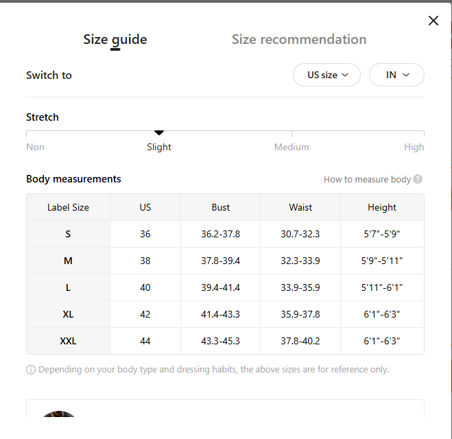Viewport: 452px width, 439px height.
Task: Select the XL label size cell
Action: pos(68,314)
